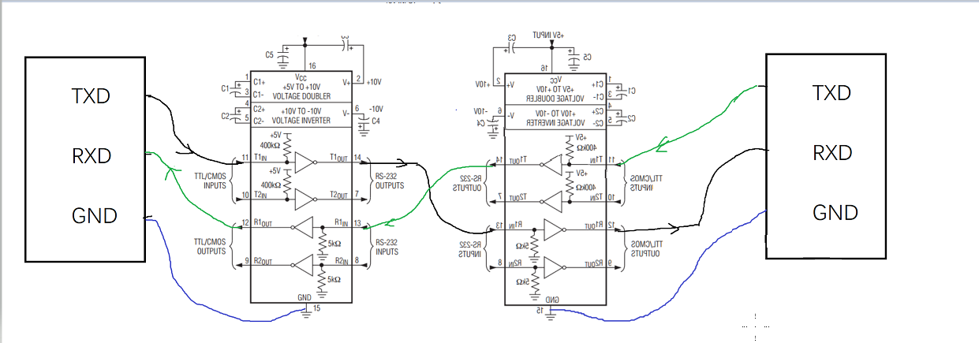Click the left chip's '+5V TO +10V VOLTAGE DOUBLER' text

coord(300,90)
